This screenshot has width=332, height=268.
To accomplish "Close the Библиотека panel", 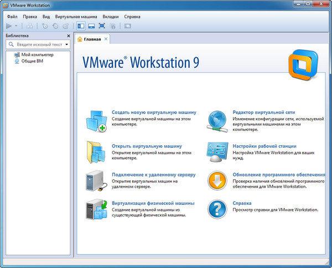I will (x=69, y=36).
